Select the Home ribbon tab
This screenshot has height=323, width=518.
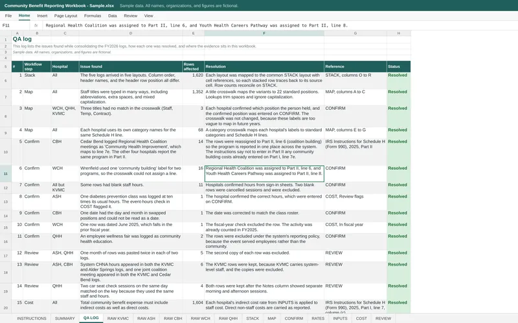pyautogui.click(x=24, y=16)
